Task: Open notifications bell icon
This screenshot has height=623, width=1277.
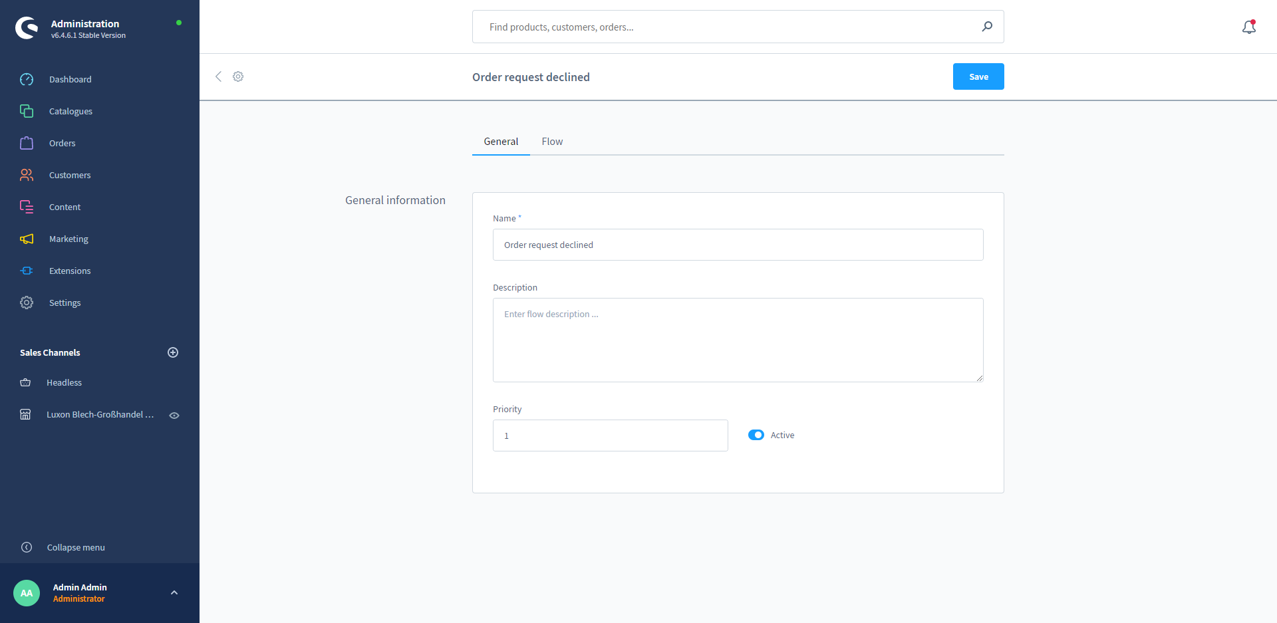Action: click(x=1248, y=27)
